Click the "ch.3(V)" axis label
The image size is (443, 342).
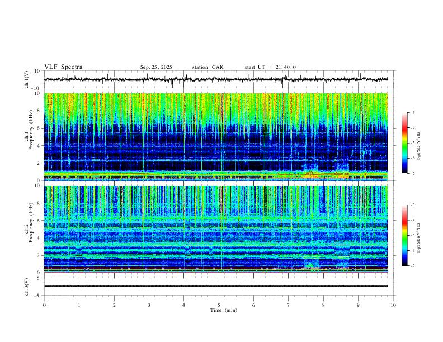tap(27, 287)
